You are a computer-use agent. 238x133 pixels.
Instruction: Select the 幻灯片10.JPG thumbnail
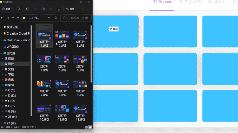pyautogui.click(x=44, y=109)
